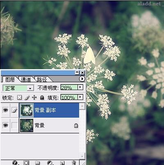Close the layers palette

[82, 72]
